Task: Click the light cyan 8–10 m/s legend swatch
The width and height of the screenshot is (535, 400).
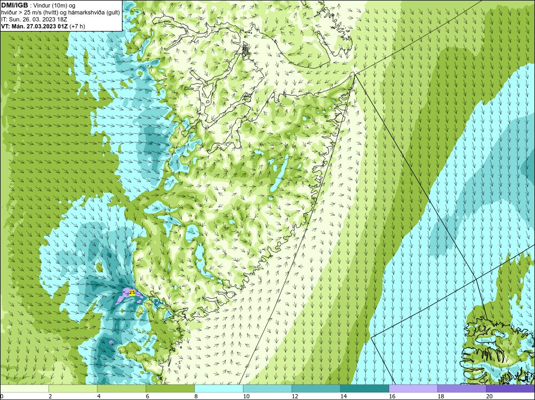Action: point(219,388)
